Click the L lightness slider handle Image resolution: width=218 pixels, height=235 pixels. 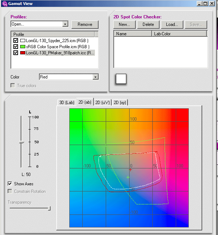22,142
